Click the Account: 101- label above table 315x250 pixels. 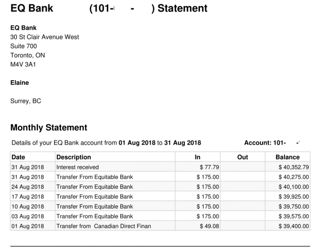(x=265, y=143)
